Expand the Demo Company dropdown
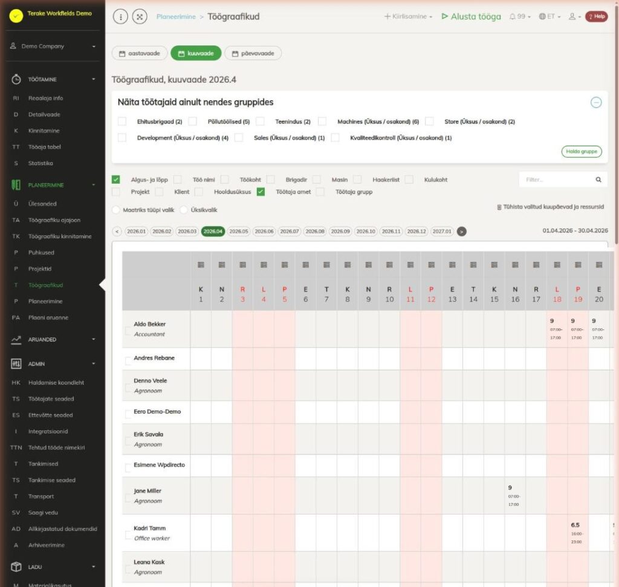The width and height of the screenshot is (619, 587). click(x=53, y=46)
